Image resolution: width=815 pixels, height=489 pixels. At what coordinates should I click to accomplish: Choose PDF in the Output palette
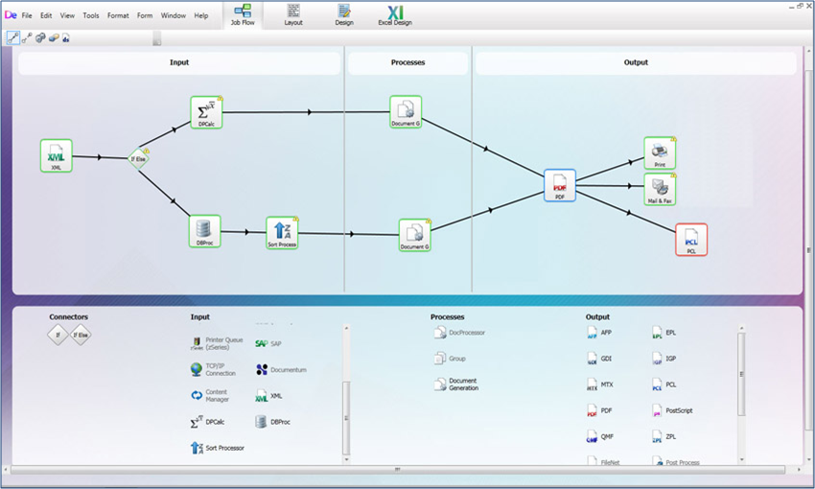click(599, 410)
